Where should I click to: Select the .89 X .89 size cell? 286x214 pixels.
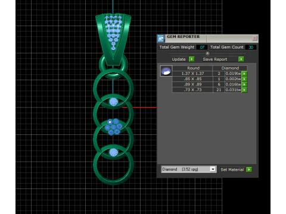tap(192, 84)
